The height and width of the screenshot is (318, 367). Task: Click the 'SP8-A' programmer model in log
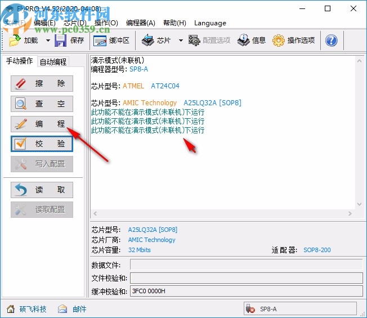click(138, 69)
